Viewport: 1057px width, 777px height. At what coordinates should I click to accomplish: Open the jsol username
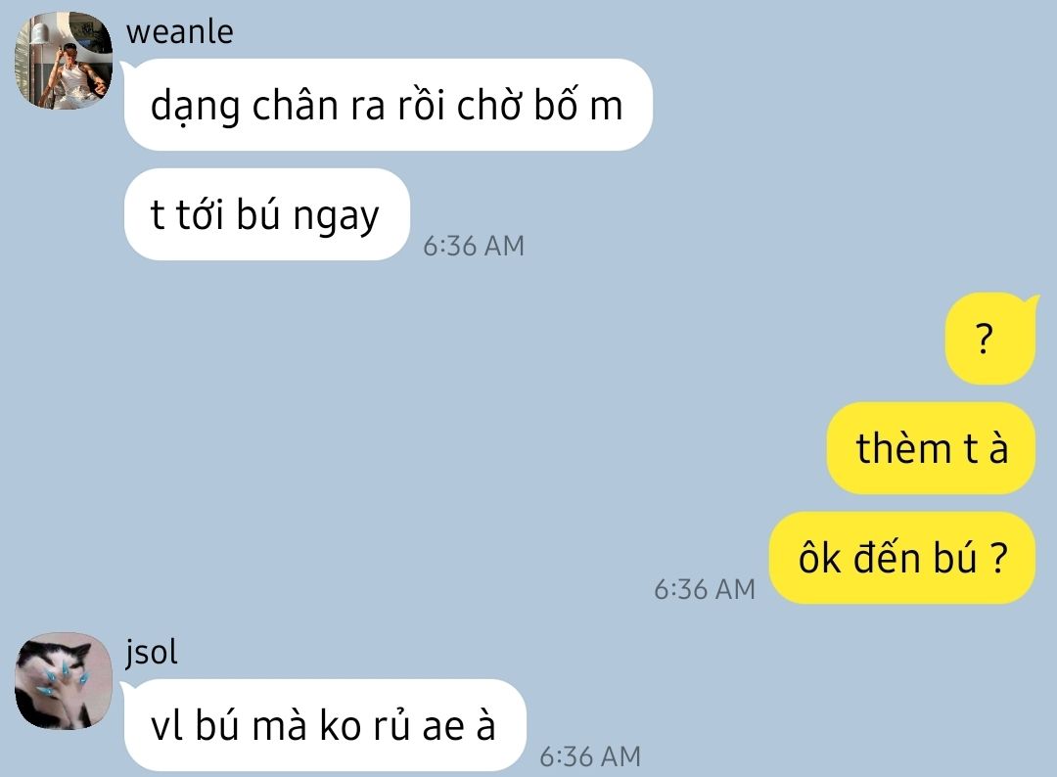click(x=152, y=653)
